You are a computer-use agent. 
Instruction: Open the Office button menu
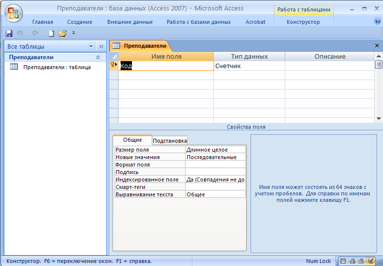pos(13,13)
